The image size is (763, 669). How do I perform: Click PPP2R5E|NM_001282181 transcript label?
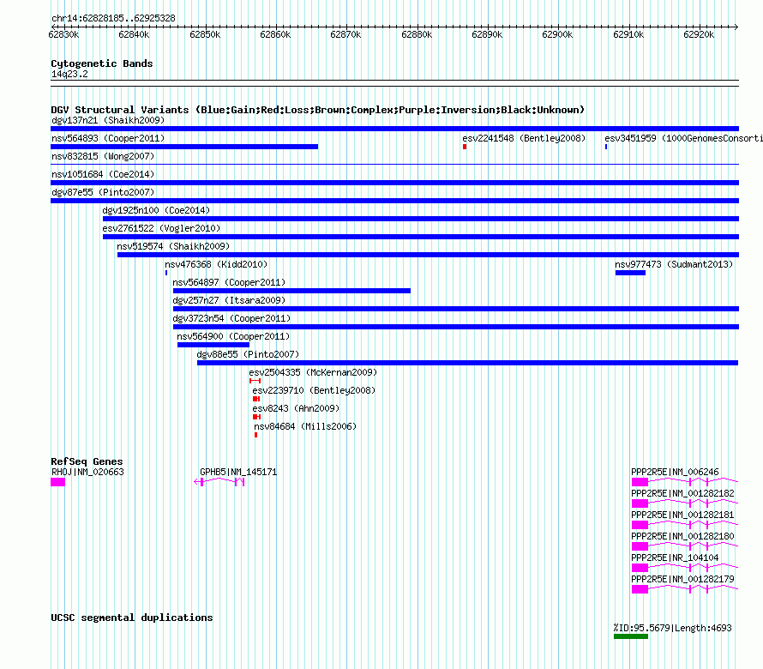click(682, 515)
